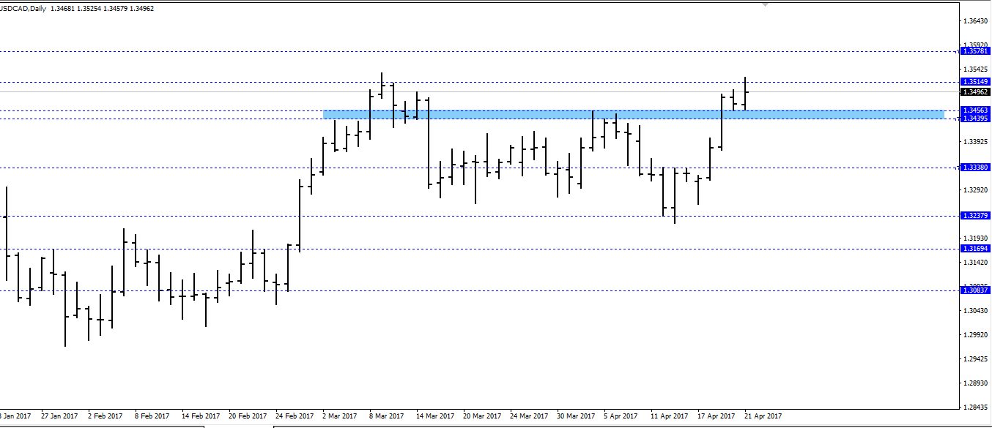Image resolution: width=992 pixels, height=428 pixels.
Task: Click the 1.32379 price level label
Action: (x=974, y=216)
